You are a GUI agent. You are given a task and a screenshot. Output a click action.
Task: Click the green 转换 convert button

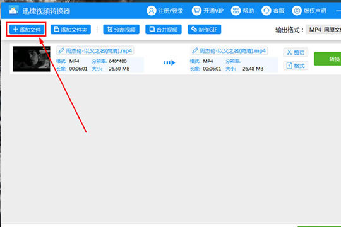(x=328, y=59)
